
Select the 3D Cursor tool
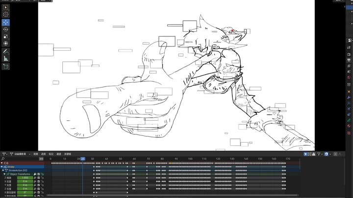[5, 14]
